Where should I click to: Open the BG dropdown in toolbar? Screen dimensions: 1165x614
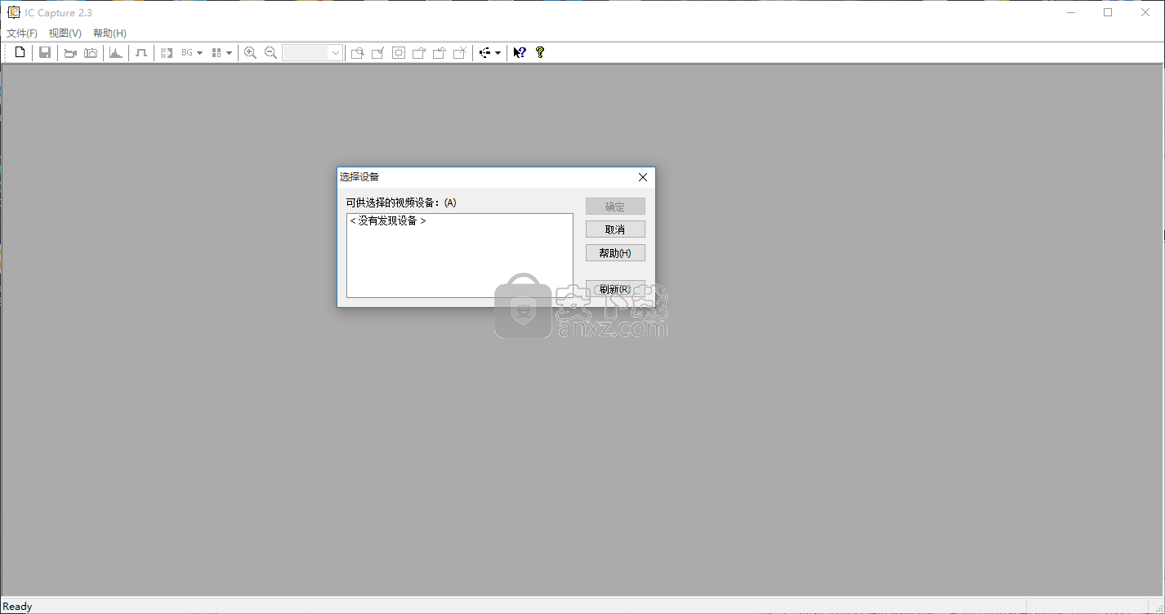tap(192, 52)
